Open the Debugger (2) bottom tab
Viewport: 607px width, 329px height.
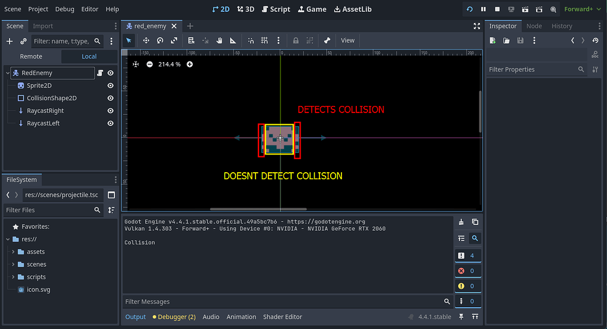pos(174,317)
